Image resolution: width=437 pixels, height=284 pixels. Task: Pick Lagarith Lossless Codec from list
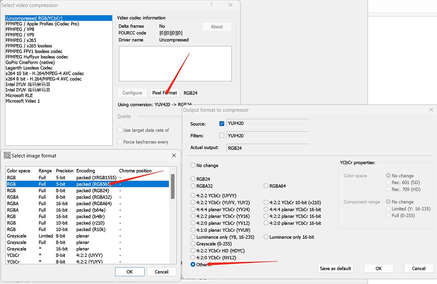pyautogui.click(x=29, y=68)
